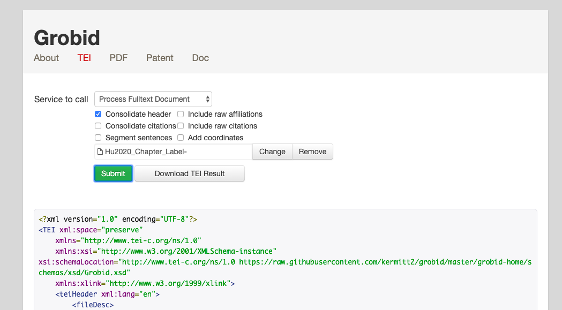Viewport: 562px width, 310px height.
Task: Click the document icon beside Hu2020 filename
Action: 100,152
